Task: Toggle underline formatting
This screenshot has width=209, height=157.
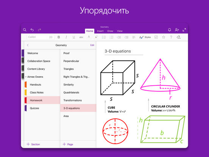Action: (74, 37)
